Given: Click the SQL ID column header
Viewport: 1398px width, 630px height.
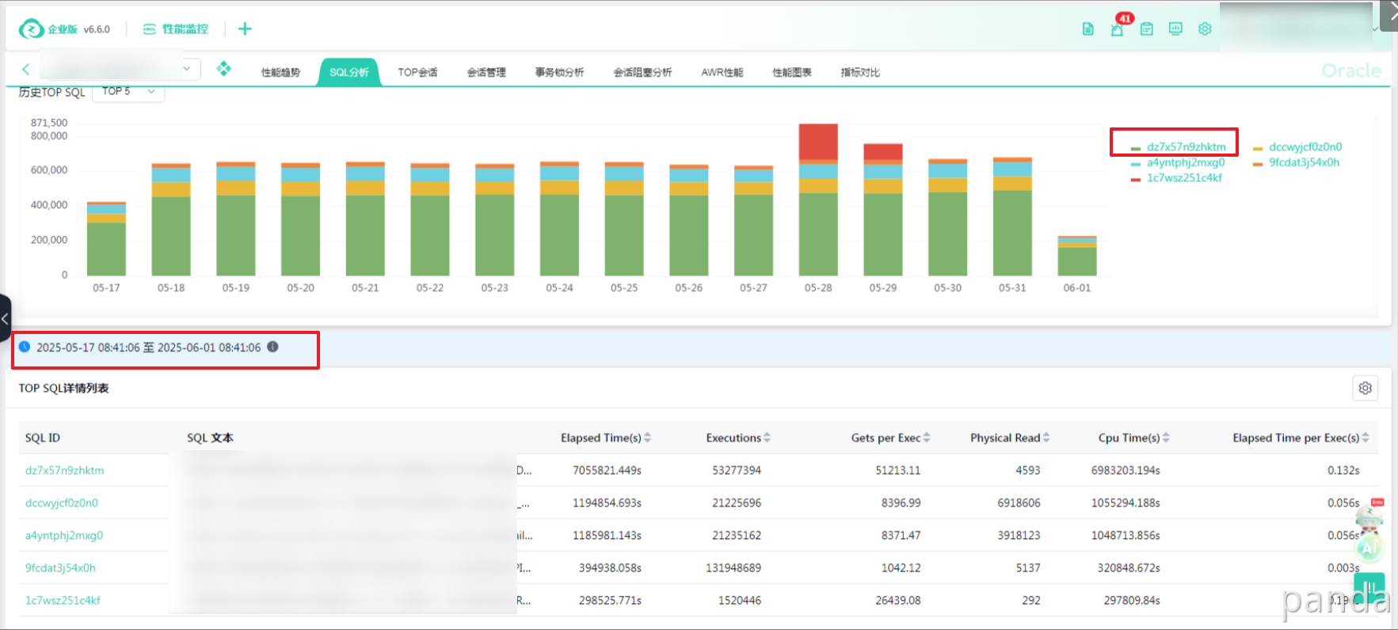Looking at the screenshot, I should (43, 438).
